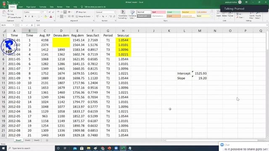The image size is (269, 151).
Task: Open the font name dropdown
Action: coord(40,12)
